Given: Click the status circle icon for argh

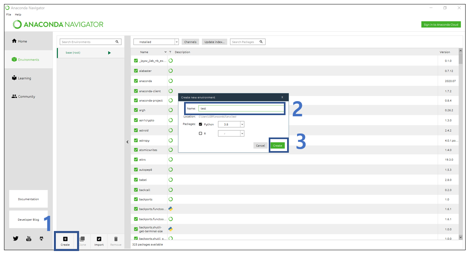Looking at the screenshot, I should (x=171, y=110).
